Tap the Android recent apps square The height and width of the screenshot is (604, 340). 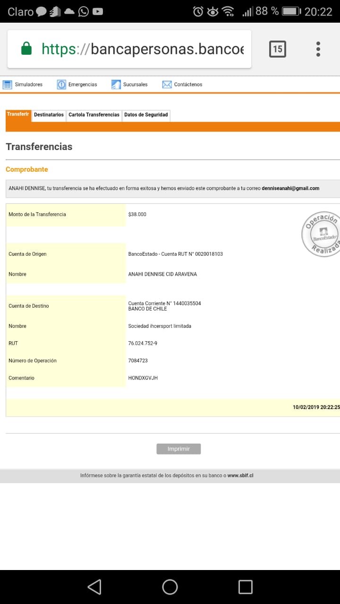(x=246, y=587)
